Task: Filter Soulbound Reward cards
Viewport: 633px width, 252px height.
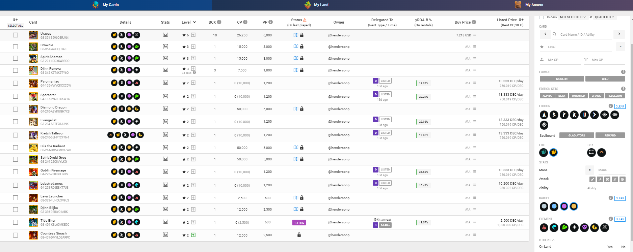Action: point(610,135)
